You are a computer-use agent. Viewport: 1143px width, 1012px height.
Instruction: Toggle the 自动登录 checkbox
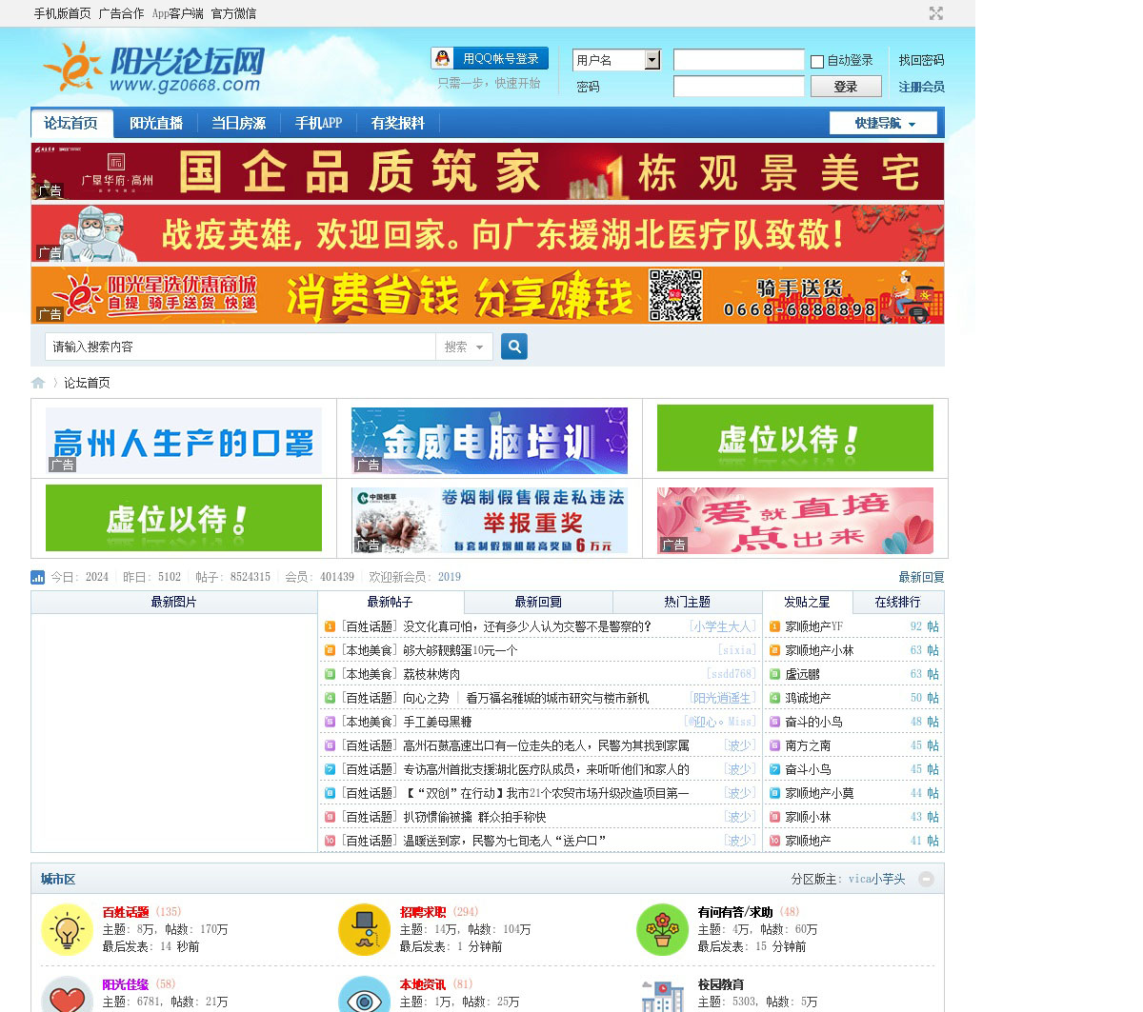coord(817,61)
